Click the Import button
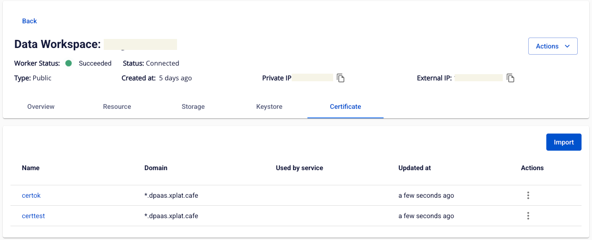Screen dimensions: 592x240 [564, 142]
